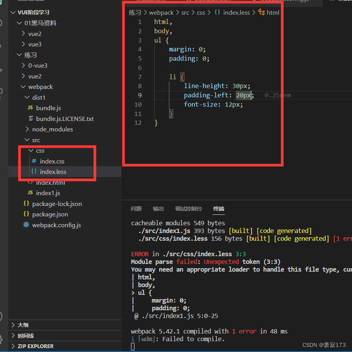Collapse the dist1 folder
Screen dimensions: 352x352
[x=27, y=97]
